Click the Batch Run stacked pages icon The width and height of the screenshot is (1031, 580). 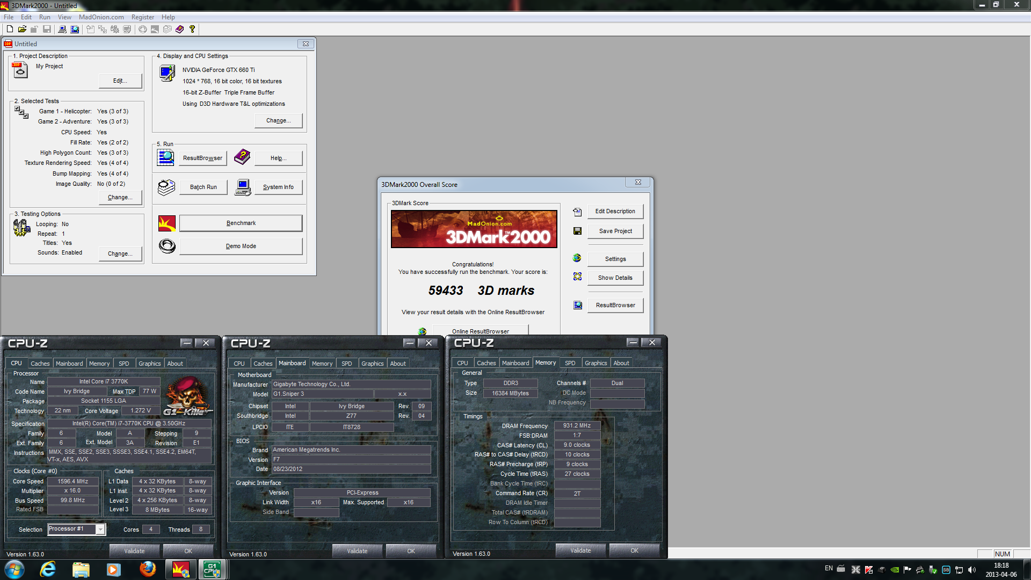166,187
